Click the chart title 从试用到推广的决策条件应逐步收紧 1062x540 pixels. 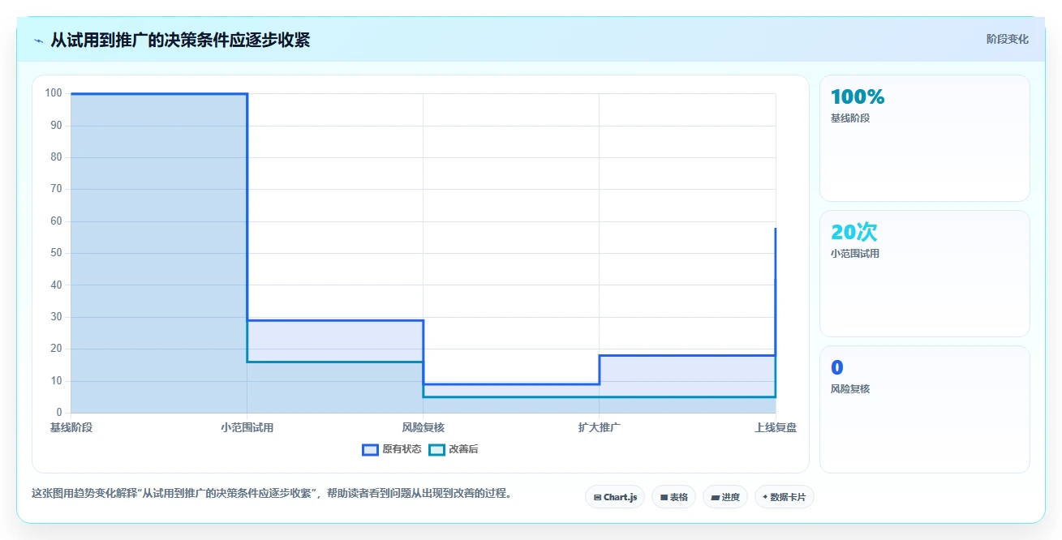(x=180, y=40)
